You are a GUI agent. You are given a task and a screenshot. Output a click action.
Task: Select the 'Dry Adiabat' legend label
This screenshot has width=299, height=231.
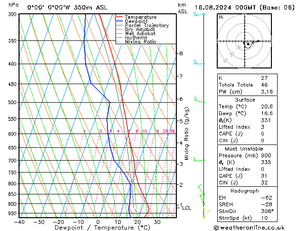(140, 29)
